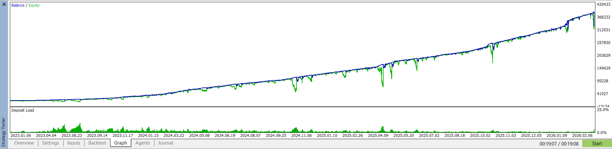Click the 2025.08.18 date label

[455, 136]
